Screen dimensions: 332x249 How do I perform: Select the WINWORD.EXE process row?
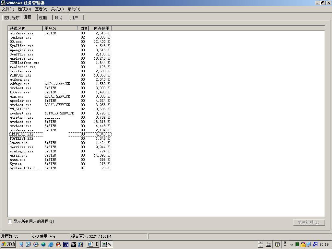tap(60, 75)
